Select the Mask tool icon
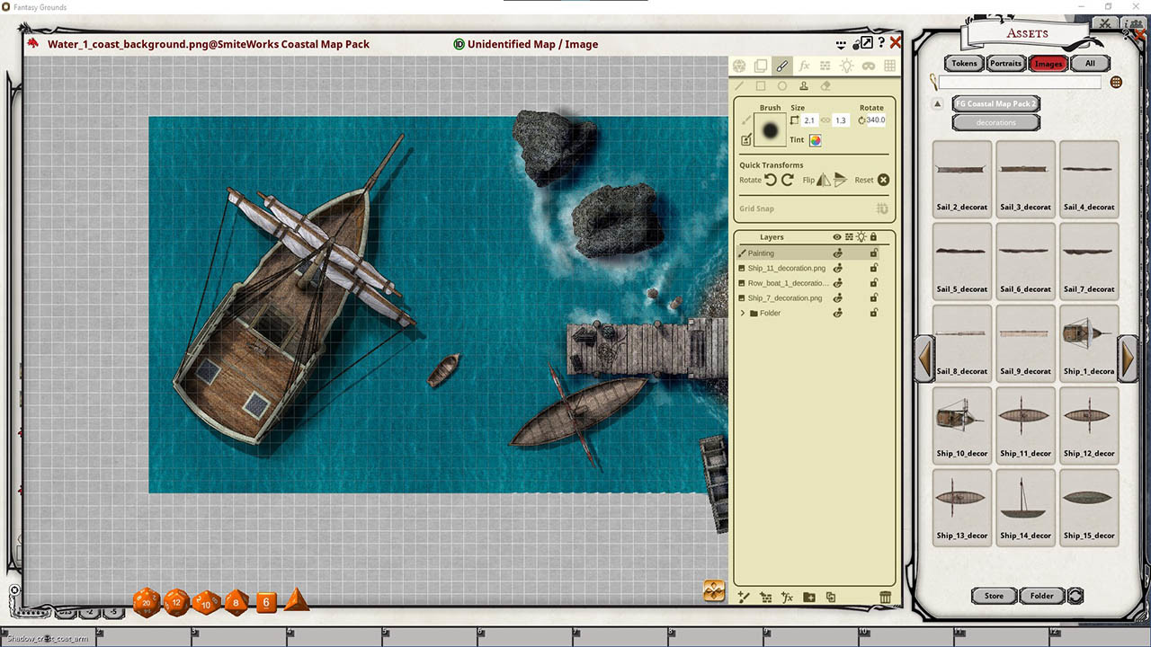 point(869,65)
